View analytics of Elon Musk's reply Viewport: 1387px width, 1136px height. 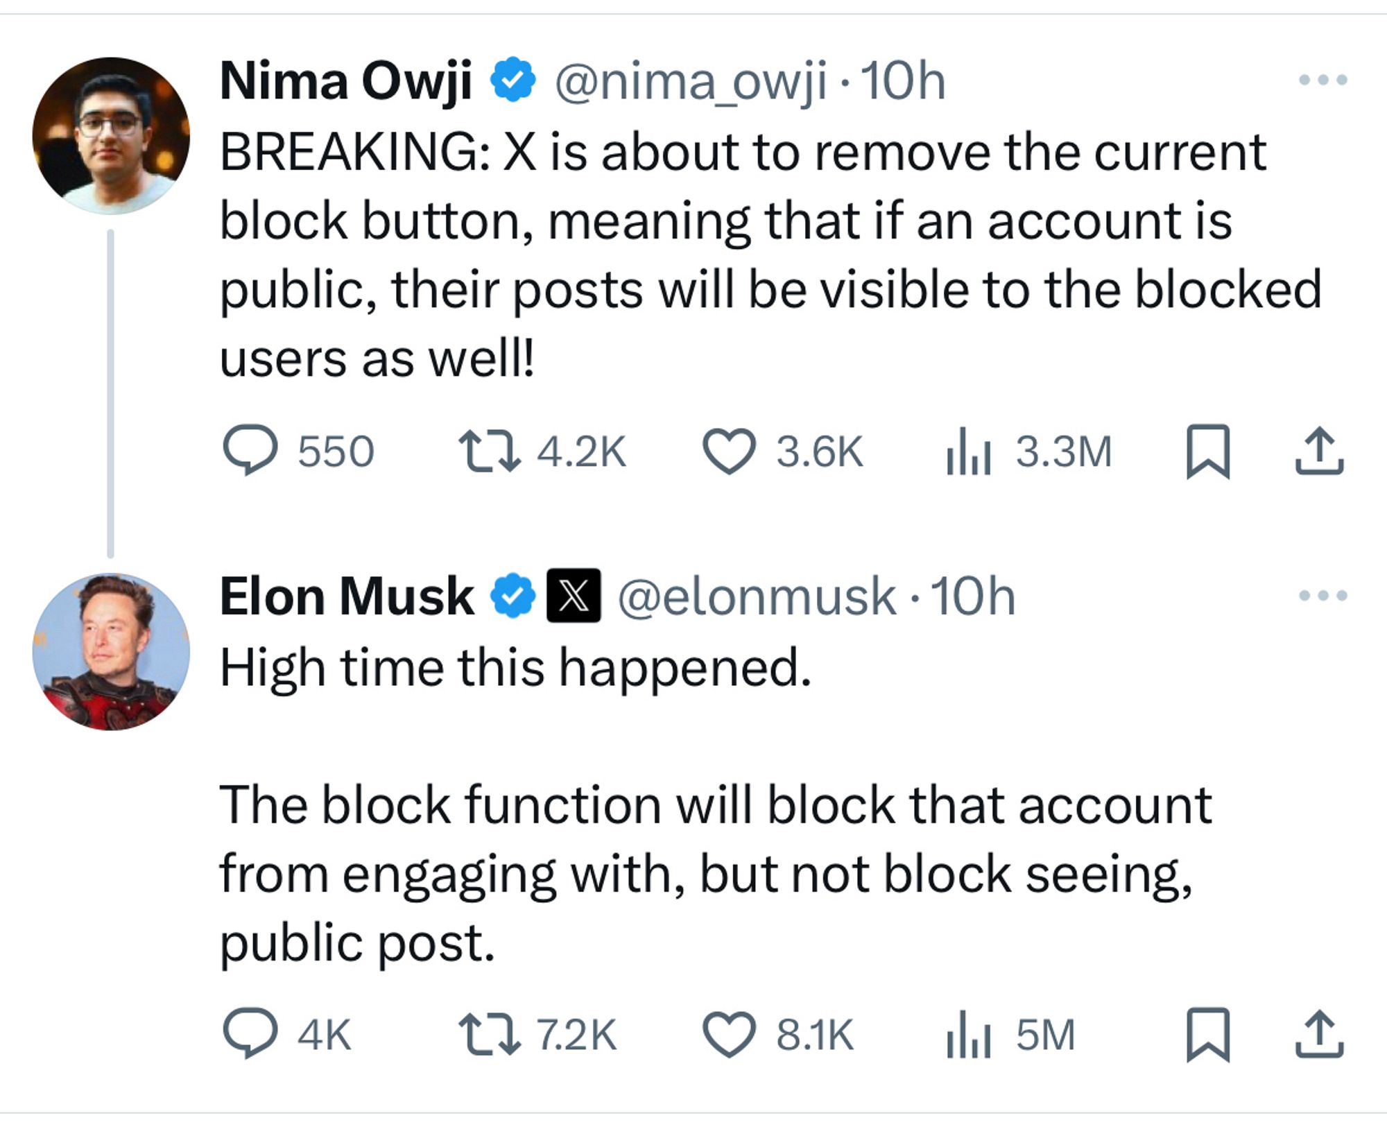[968, 1035]
